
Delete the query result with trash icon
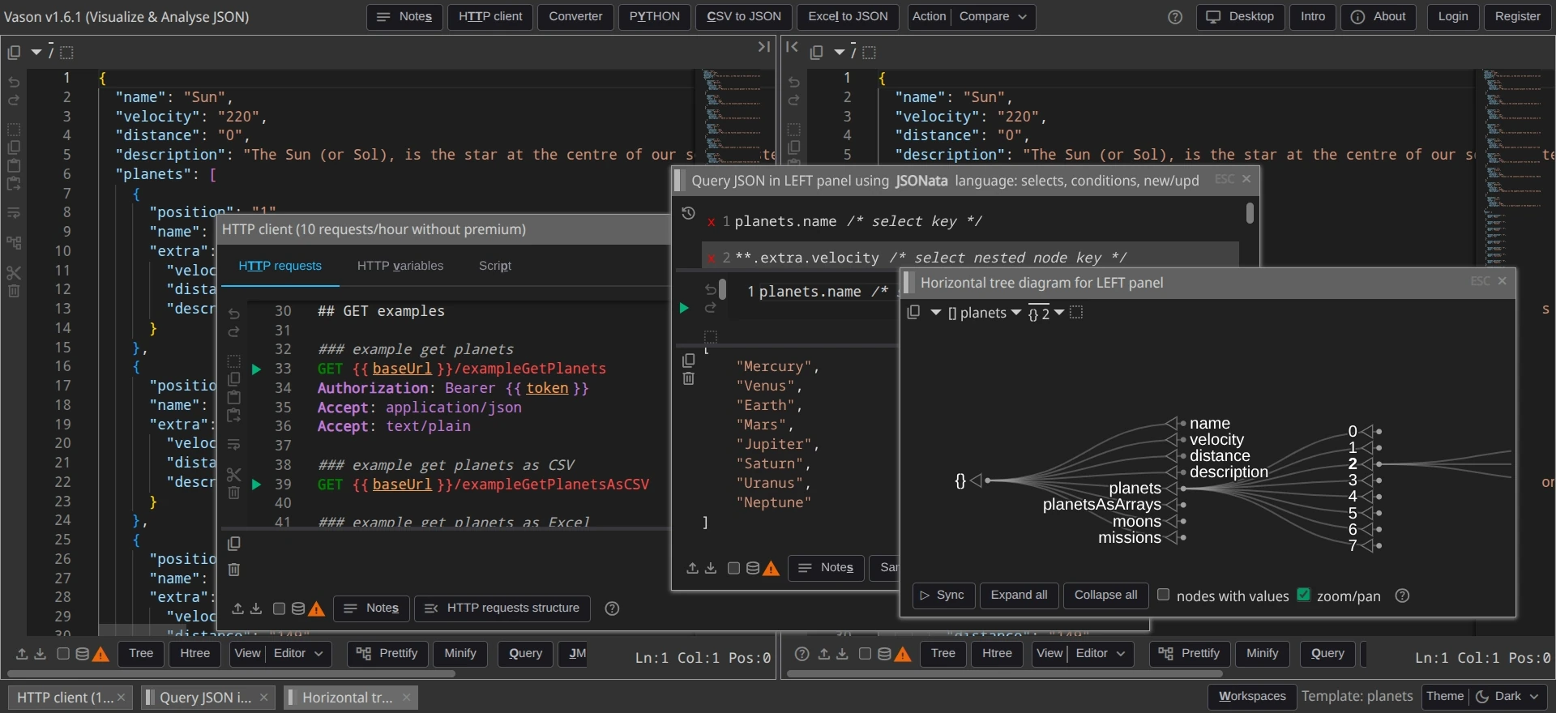pyautogui.click(x=688, y=379)
